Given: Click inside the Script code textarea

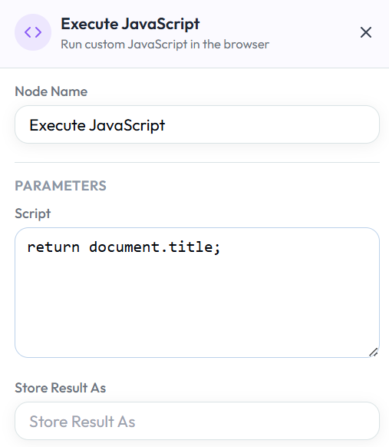Looking at the screenshot, I should 197,293.
